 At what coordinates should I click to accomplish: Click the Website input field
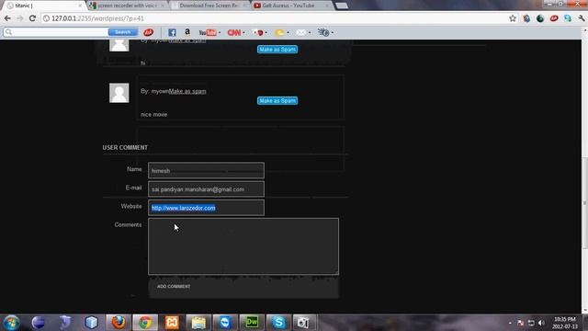coord(206,208)
